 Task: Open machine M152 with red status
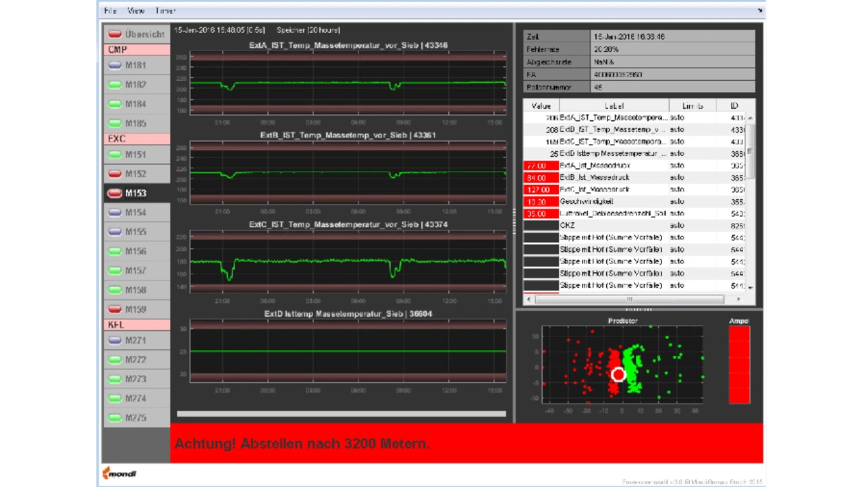[136, 174]
